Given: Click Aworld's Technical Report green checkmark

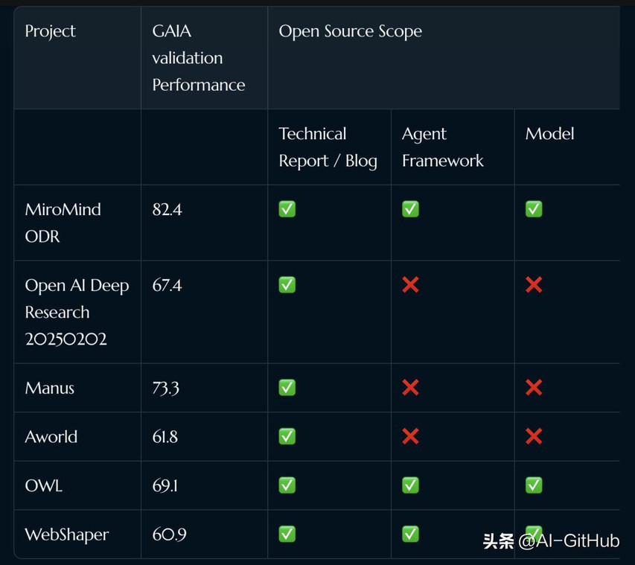Looking at the screenshot, I should [287, 436].
